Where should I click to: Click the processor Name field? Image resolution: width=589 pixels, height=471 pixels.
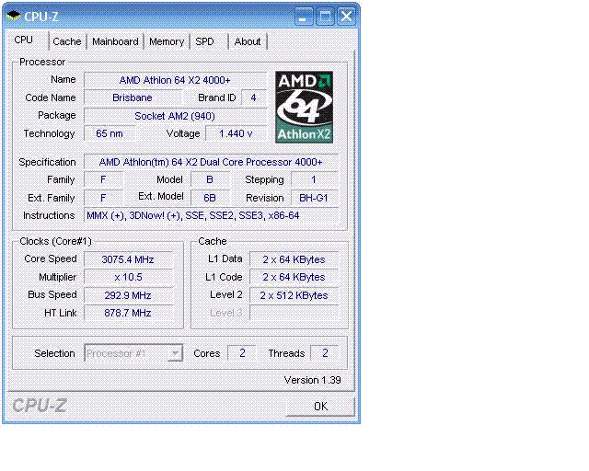pyautogui.click(x=175, y=80)
